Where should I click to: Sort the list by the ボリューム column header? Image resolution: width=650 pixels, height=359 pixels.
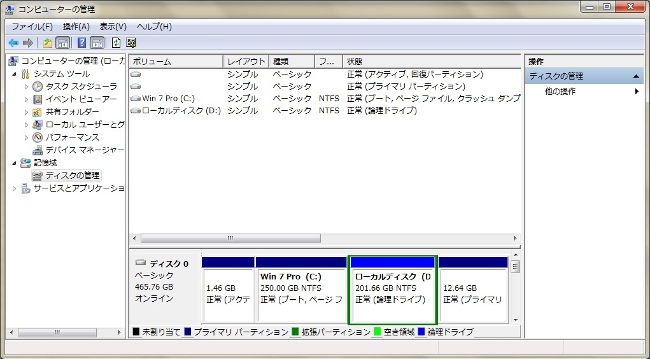[x=176, y=61]
